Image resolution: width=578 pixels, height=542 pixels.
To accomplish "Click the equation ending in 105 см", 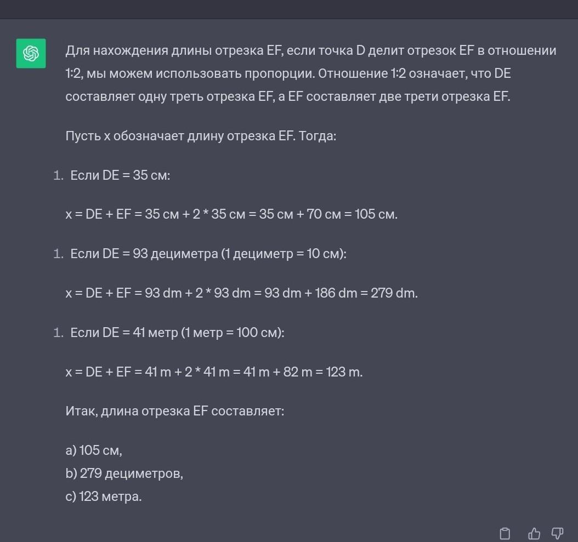I will (x=231, y=214).
